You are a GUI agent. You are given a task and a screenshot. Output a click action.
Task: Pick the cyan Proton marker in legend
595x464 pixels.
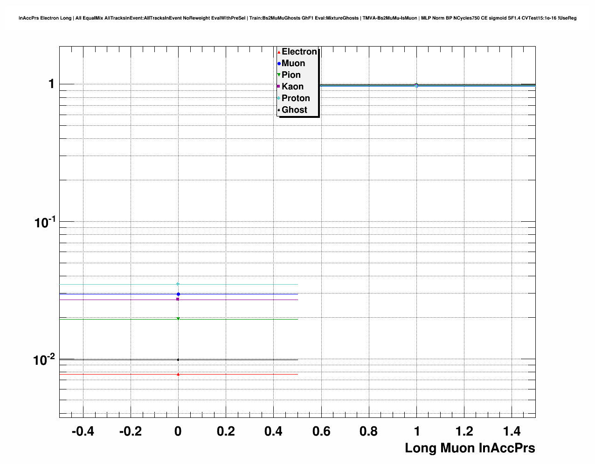click(x=279, y=98)
